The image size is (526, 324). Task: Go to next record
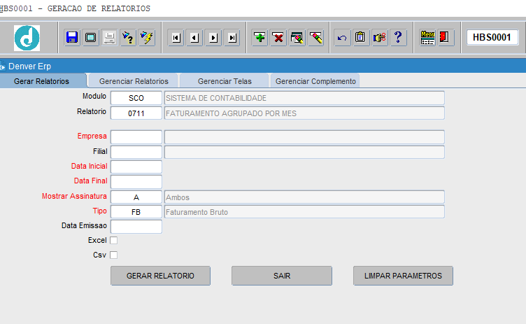pyautogui.click(x=213, y=38)
